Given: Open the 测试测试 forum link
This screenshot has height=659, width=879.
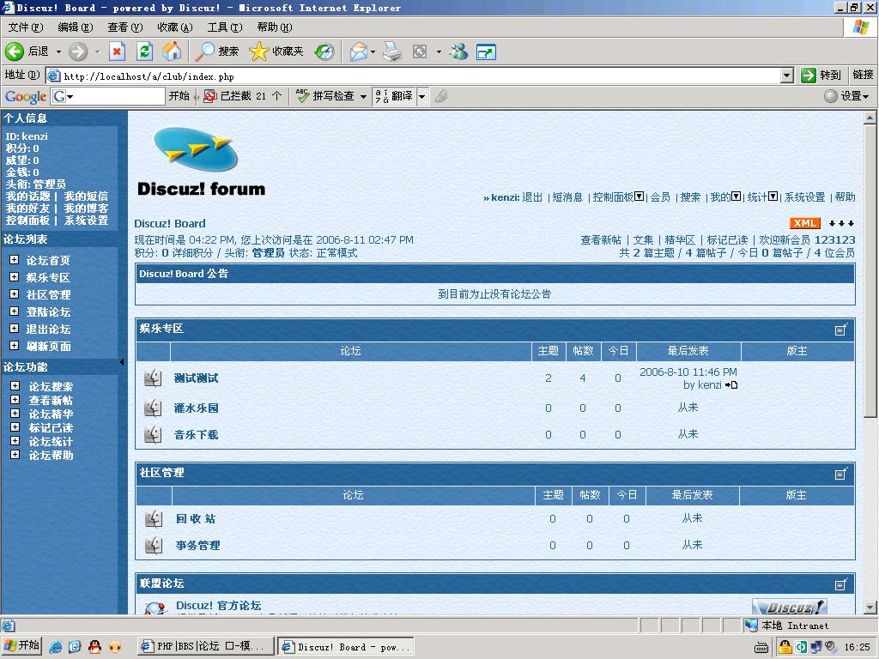Looking at the screenshot, I should point(197,378).
